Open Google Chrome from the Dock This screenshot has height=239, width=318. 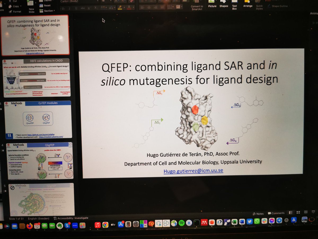tap(105, 225)
